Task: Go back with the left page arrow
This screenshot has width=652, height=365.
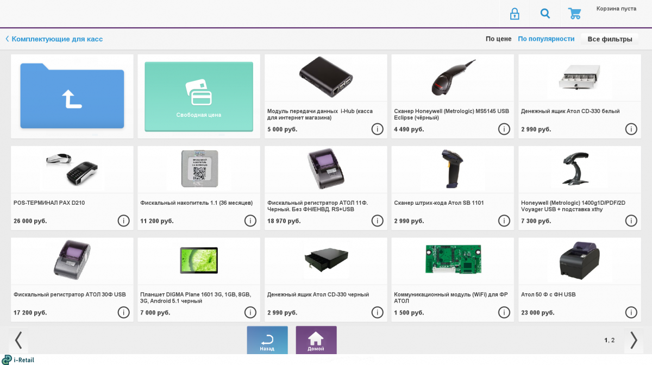Action: click(18, 340)
